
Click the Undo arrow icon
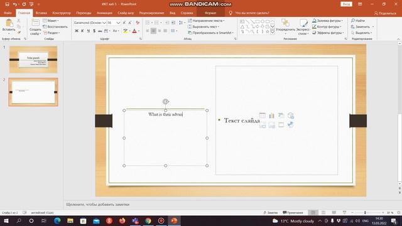pyautogui.click(x=15, y=4)
